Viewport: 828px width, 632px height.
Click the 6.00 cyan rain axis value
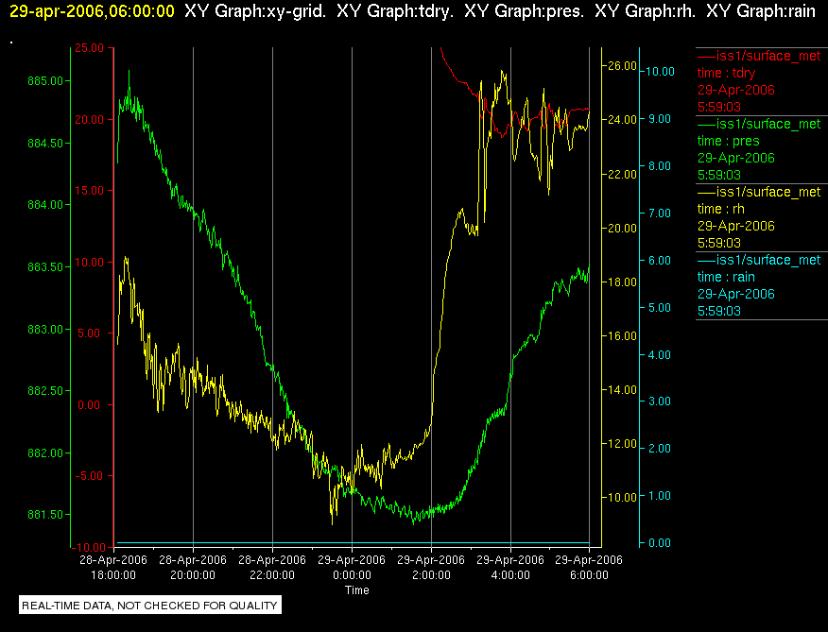click(x=660, y=261)
